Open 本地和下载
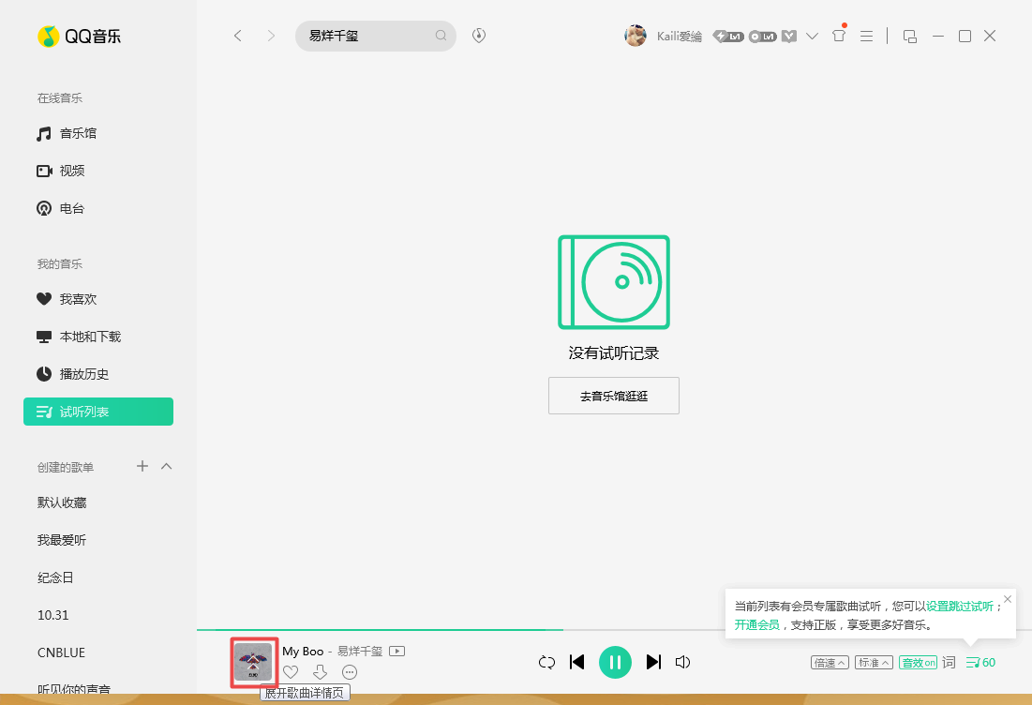Viewport: 1032px width, 705px height. pos(98,337)
